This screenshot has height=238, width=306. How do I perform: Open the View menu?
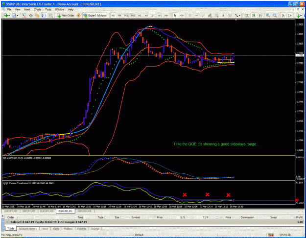[x=18, y=9]
